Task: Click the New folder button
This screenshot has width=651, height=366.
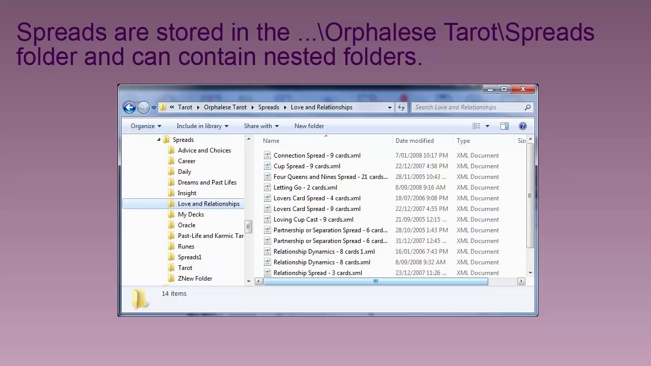Action: coord(309,126)
